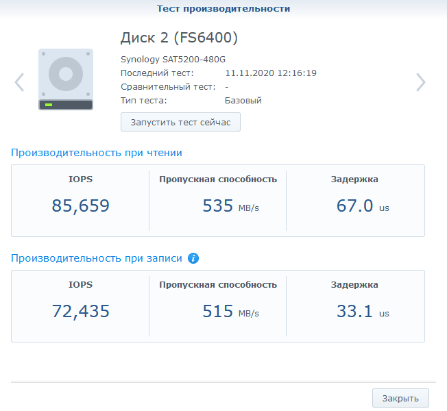Click the disk drive icon
Viewport: 447px width, 411px height.
point(66,79)
